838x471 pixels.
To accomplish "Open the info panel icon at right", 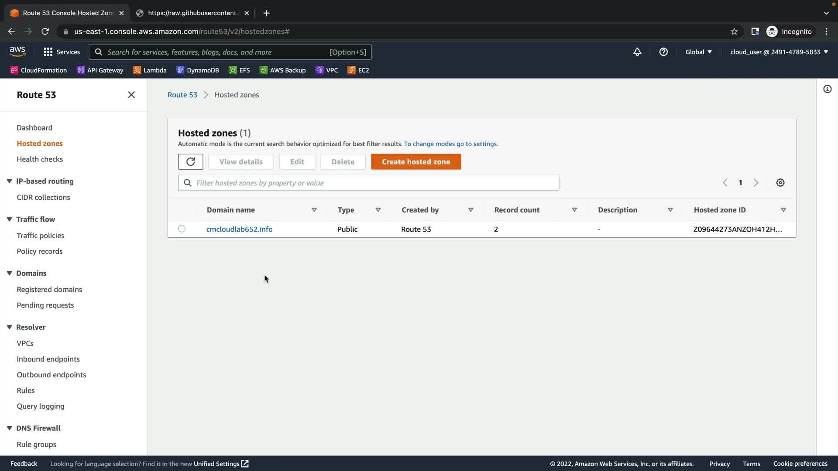I will (x=827, y=89).
